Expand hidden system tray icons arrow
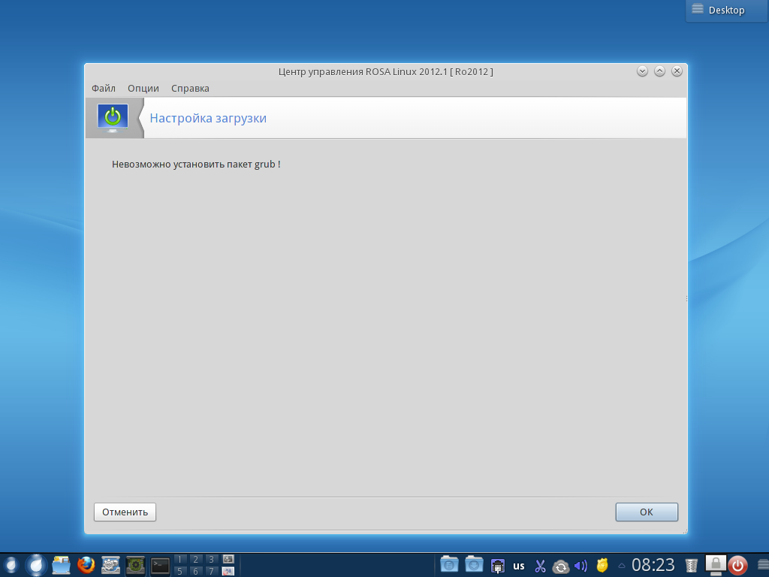 621,566
